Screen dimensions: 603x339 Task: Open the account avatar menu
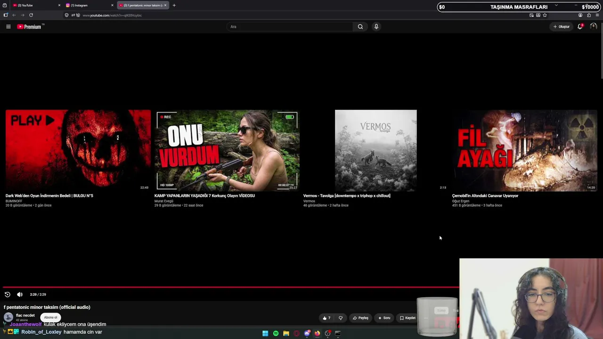point(593,27)
